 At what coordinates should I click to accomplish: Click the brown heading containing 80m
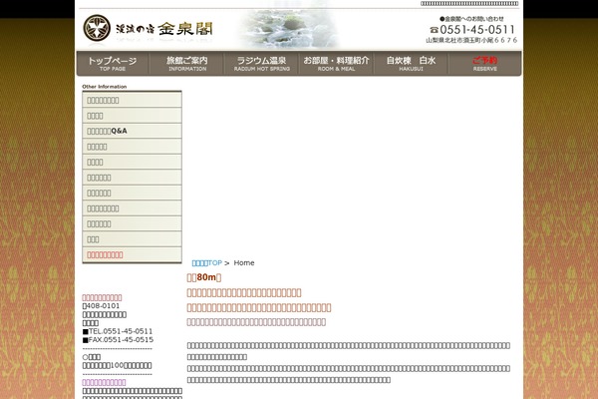coord(204,277)
